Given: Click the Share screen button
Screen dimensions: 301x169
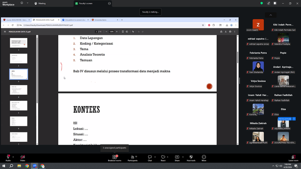Looking at the screenshot, I should point(177,158).
